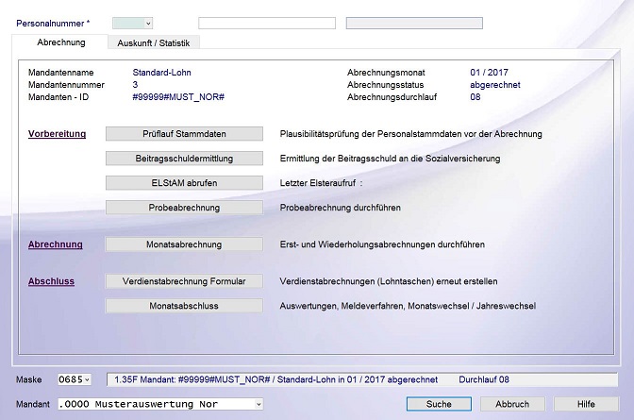Click ELStAM abrufen button

coord(184,183)
